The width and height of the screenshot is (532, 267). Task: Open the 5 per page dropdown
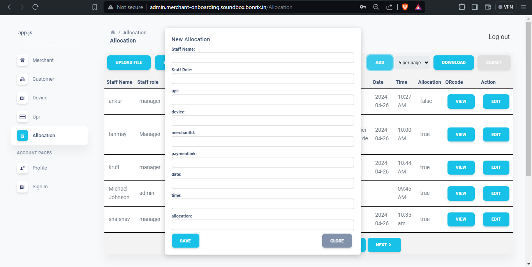tap(412, 62)
